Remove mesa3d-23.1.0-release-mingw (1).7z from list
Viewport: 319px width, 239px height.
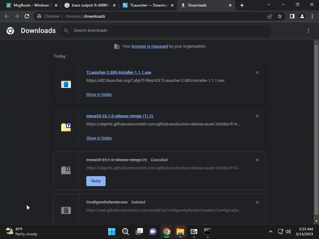tap(257, 116)
